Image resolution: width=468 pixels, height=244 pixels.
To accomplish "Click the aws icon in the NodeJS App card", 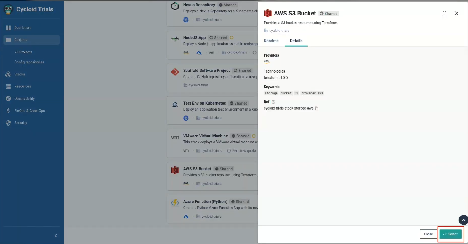I will 186,52.
